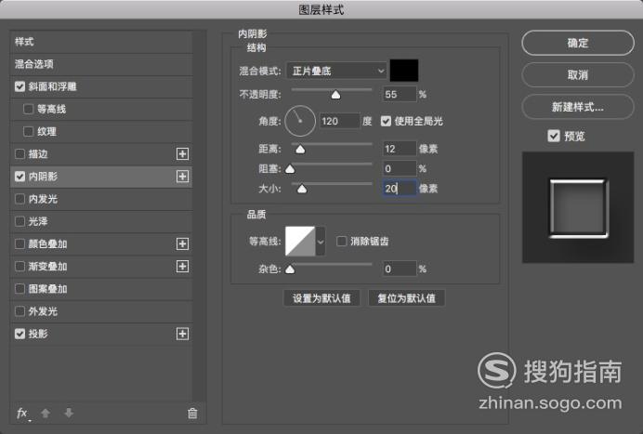
Task: Click the 大小 value field showing 20
Action: tap(400, 189)
